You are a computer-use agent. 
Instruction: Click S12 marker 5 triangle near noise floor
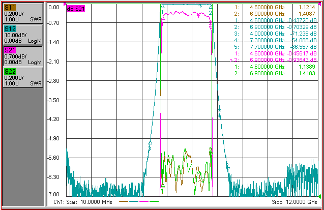(x=228, y=168)
